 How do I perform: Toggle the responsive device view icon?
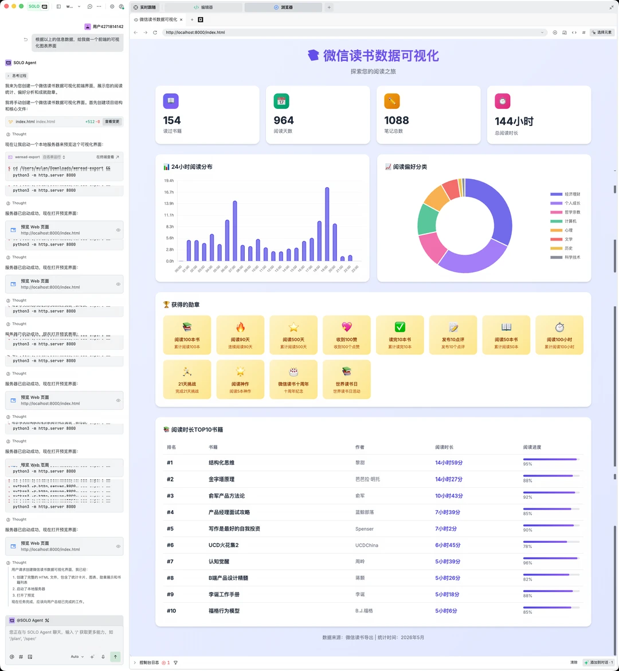[x=565, y=33]
